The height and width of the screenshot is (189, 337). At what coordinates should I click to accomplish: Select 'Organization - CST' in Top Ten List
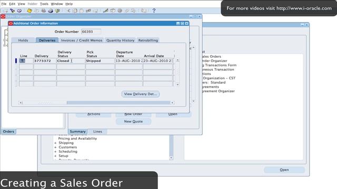pyautogui.click(x=219, y=78)
